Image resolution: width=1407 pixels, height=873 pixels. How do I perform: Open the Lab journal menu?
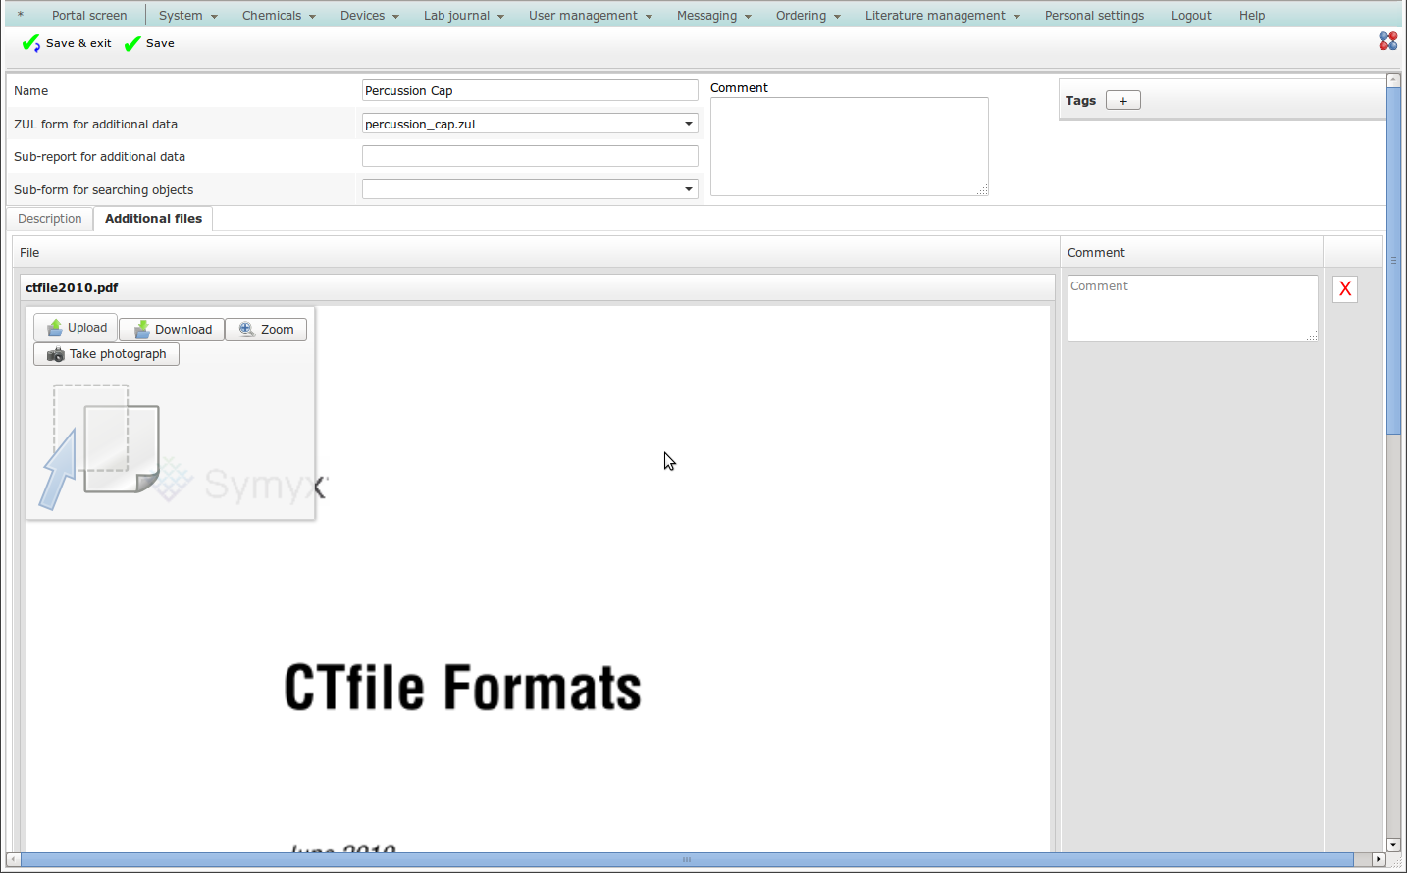coord(463,16)
